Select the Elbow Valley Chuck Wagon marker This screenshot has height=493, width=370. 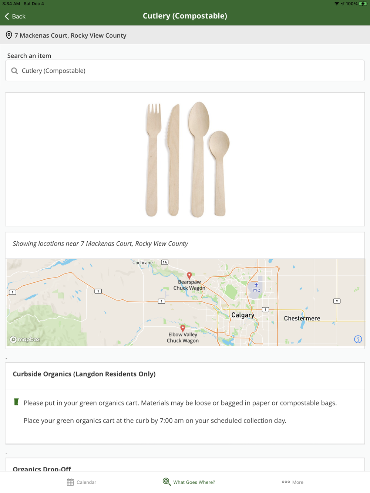point(183,328)
